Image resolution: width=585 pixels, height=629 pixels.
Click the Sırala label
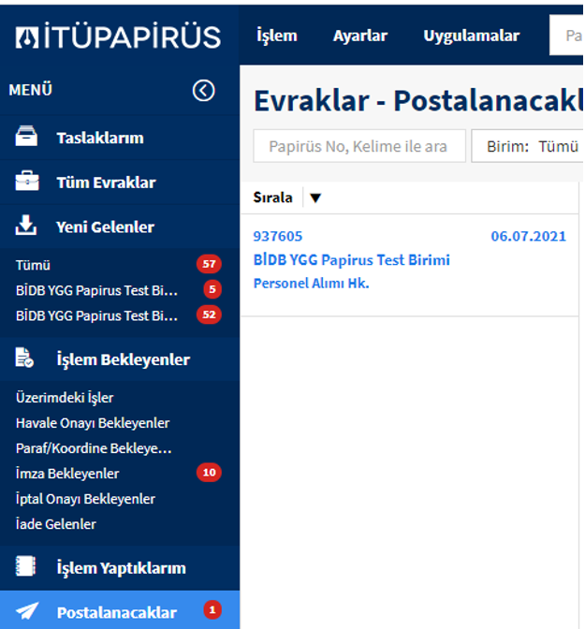coord(272,197)
